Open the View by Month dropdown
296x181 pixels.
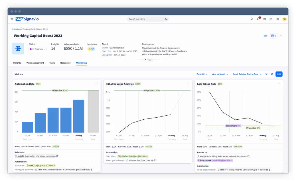click(220, 74)
